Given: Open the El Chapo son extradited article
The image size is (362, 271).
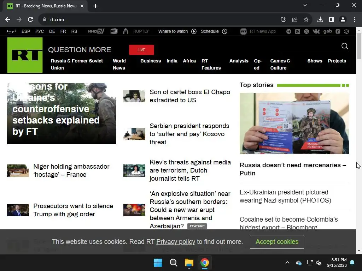Looking at the screenshot, I should 190,96.
